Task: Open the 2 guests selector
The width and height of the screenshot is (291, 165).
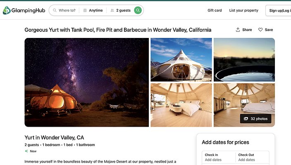Action: point(123,10)
